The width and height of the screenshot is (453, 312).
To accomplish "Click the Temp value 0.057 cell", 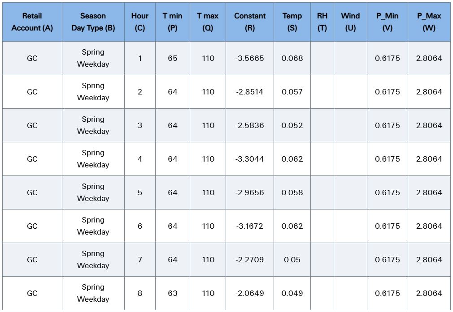I will 292,92.
